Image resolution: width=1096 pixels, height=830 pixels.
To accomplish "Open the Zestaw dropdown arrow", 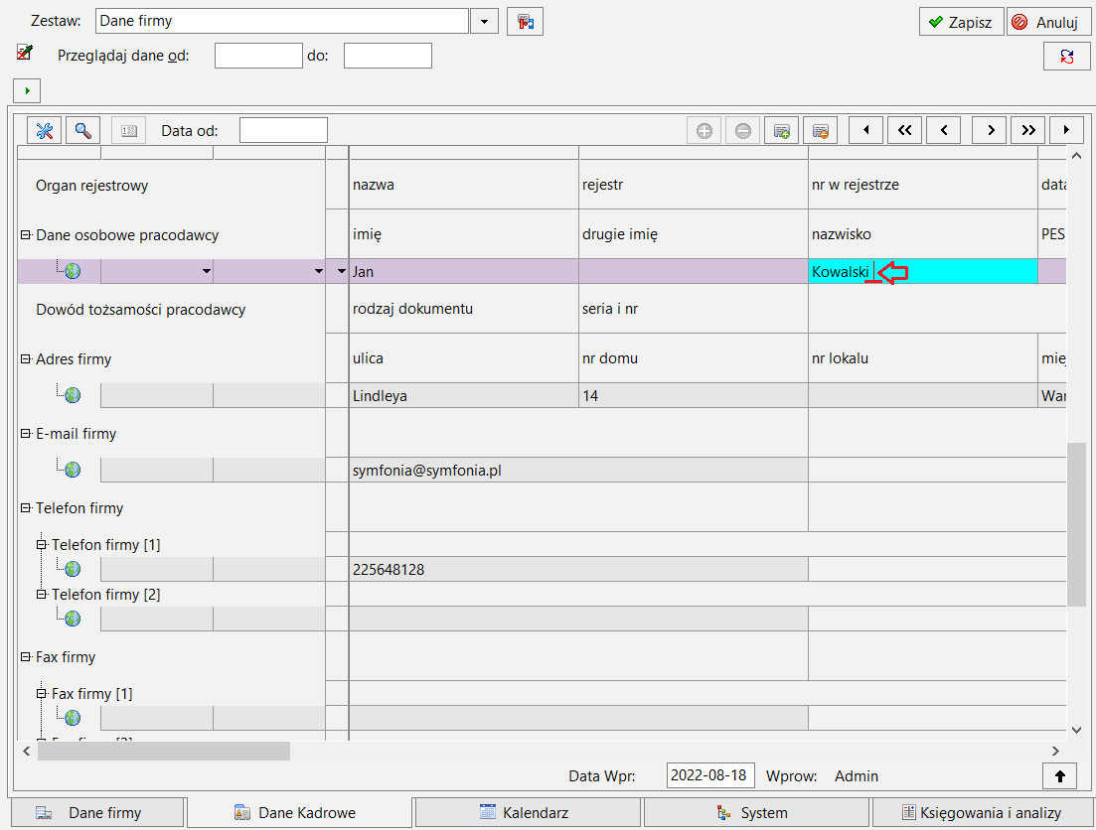I will 484,22.
